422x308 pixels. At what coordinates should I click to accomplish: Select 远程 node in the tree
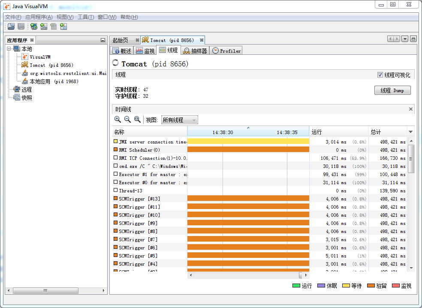[x=27, y=90]
